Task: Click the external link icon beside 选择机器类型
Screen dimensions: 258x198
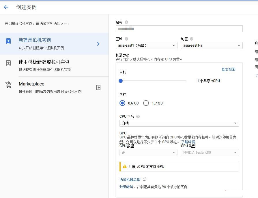Action: 144,179
